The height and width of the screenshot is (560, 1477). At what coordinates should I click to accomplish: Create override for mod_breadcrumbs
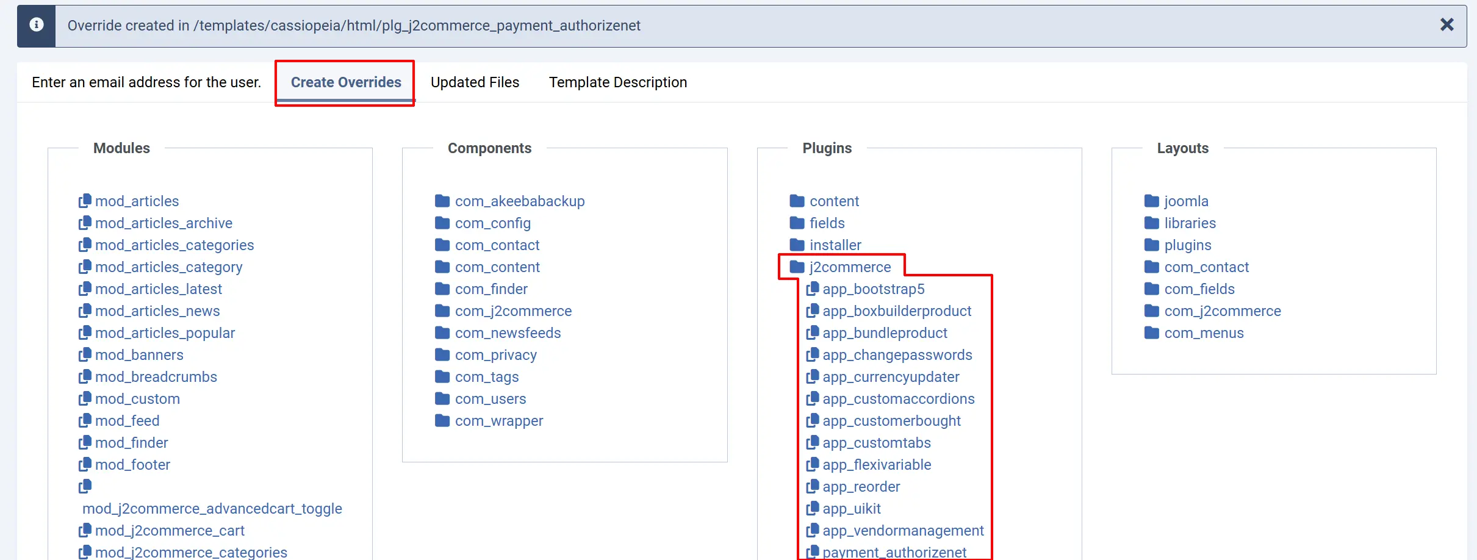click(x=148, y=376)
